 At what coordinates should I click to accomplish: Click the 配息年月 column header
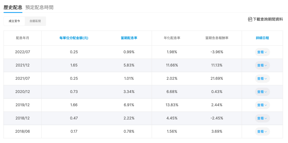pos(22,38)
